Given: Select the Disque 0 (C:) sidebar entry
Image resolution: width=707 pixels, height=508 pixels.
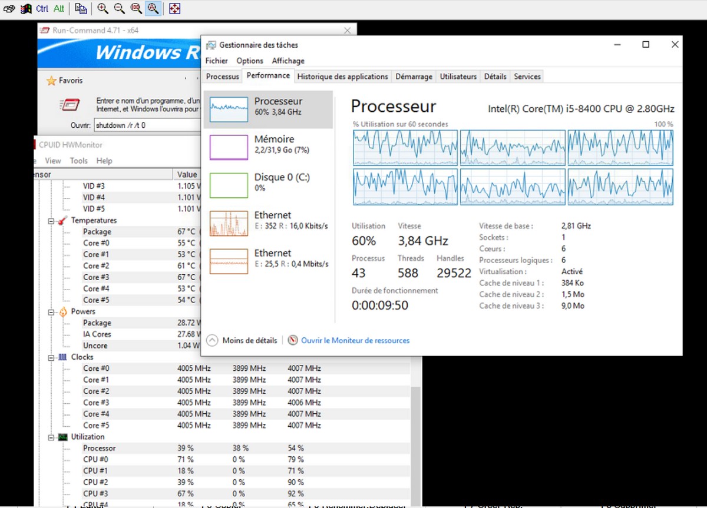Looking at the screenshot, I should (x=268, y=185).
